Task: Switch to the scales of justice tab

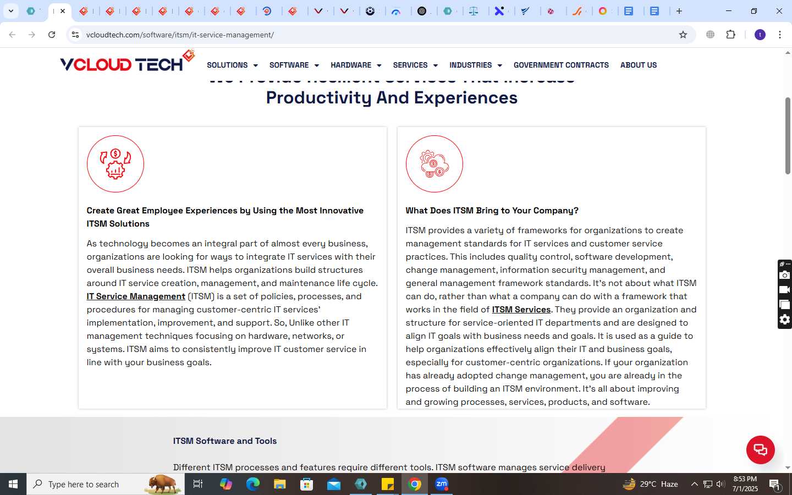Action: point(474,11)
